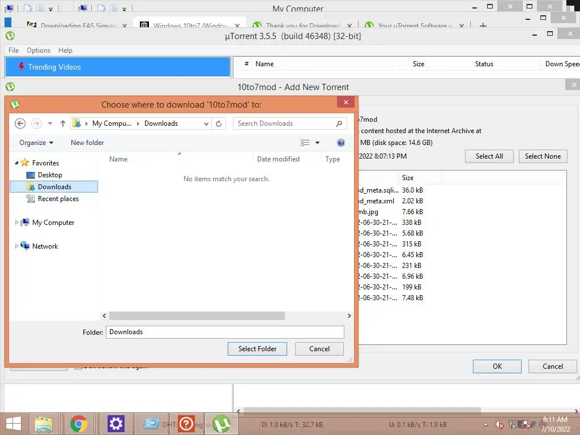The height and width of the screenshot is (435, 580).
Task: Open Google Chrome from taskbar
Action: pos(78,424)
